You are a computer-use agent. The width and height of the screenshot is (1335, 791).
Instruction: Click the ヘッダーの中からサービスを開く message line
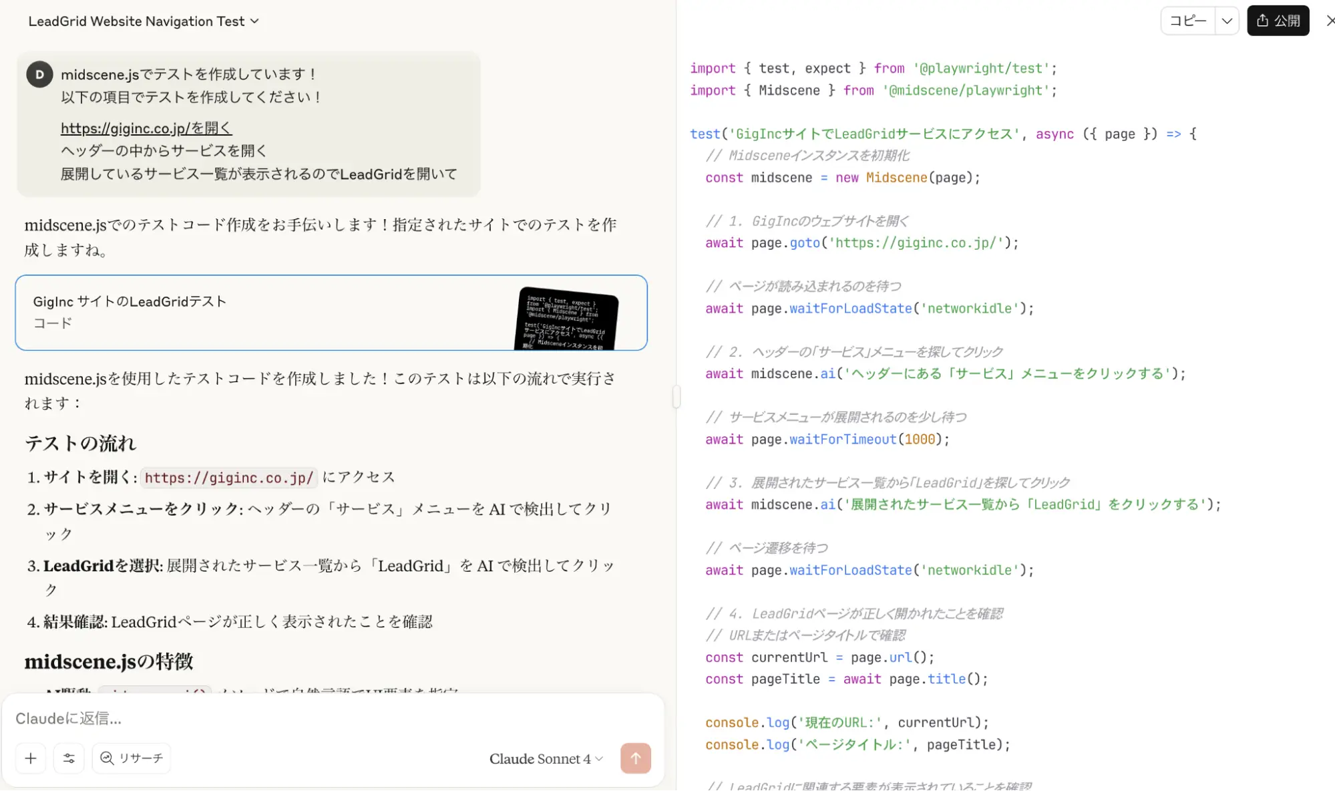(164, 151)
